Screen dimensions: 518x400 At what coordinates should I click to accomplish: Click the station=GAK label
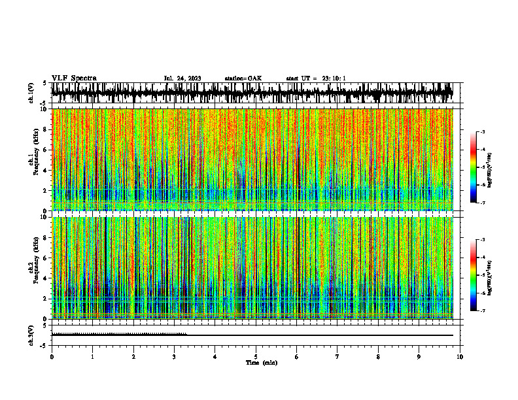click(243, 78)
